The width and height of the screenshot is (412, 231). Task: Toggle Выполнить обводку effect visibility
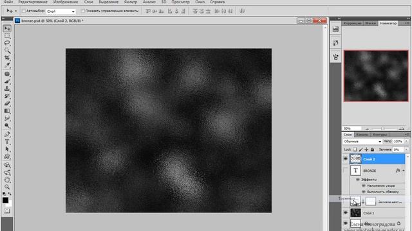coord(364,192)
